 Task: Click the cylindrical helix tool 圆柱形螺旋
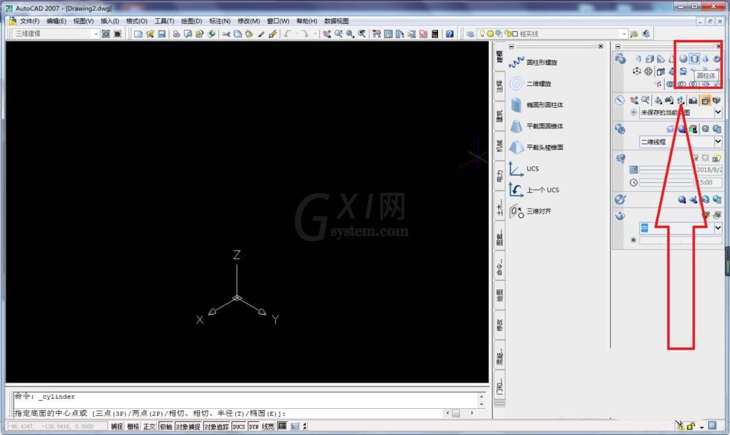(x=533, y=62)
